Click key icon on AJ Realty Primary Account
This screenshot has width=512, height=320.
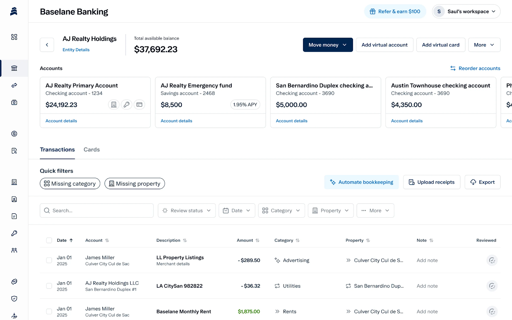[126, 105]
